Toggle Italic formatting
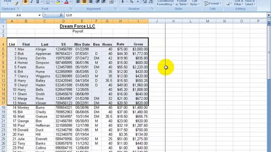 [31, 2]
